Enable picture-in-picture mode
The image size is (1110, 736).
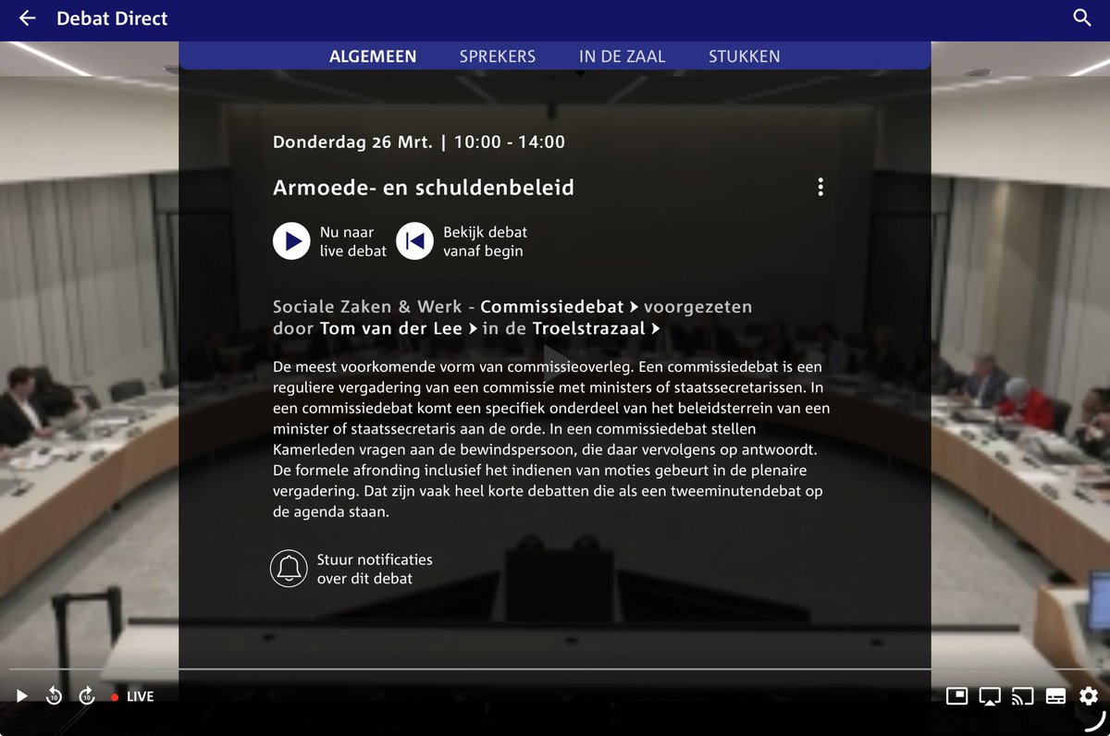point(956,696)
